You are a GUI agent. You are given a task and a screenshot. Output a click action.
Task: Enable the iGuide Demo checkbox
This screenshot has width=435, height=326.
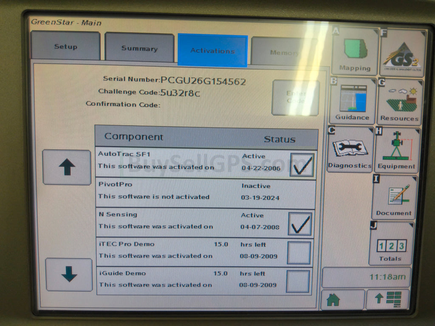pyautogui.click(x=298, y=281)
